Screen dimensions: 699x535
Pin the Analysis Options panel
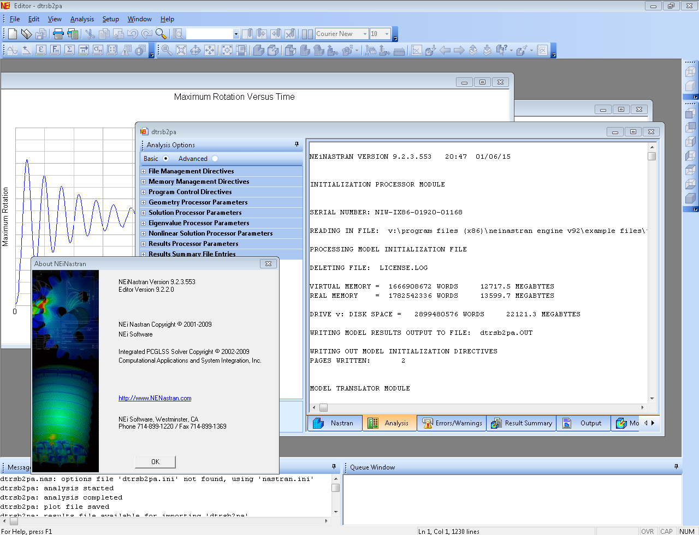click(x=297, y=145)
